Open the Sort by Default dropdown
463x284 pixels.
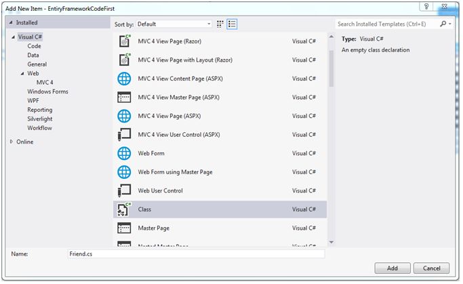pyautogui.click(x=173, y=24)
